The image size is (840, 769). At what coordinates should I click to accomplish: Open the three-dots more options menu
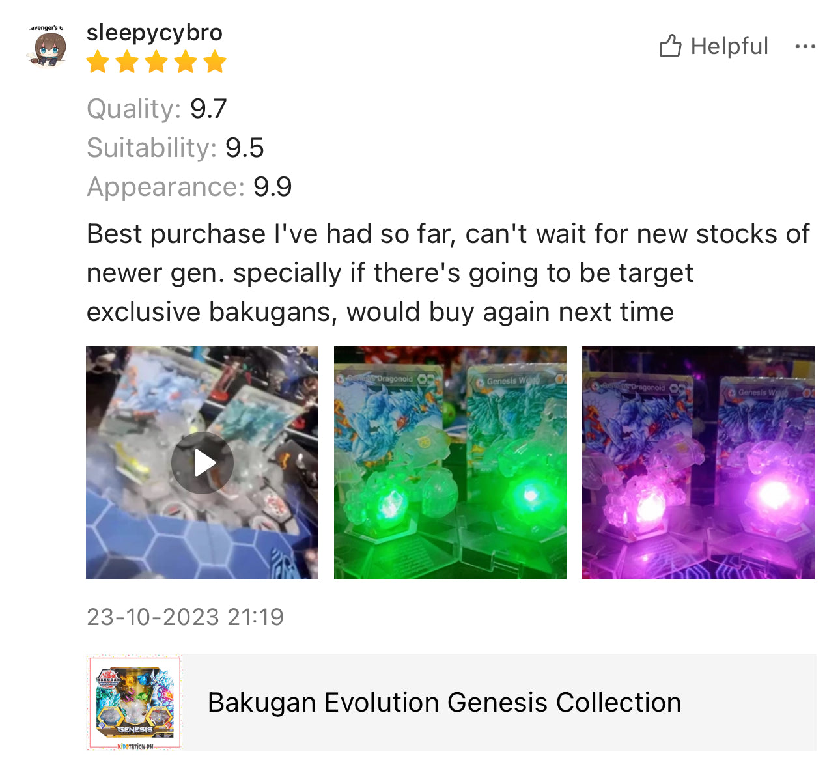(805, 46)
